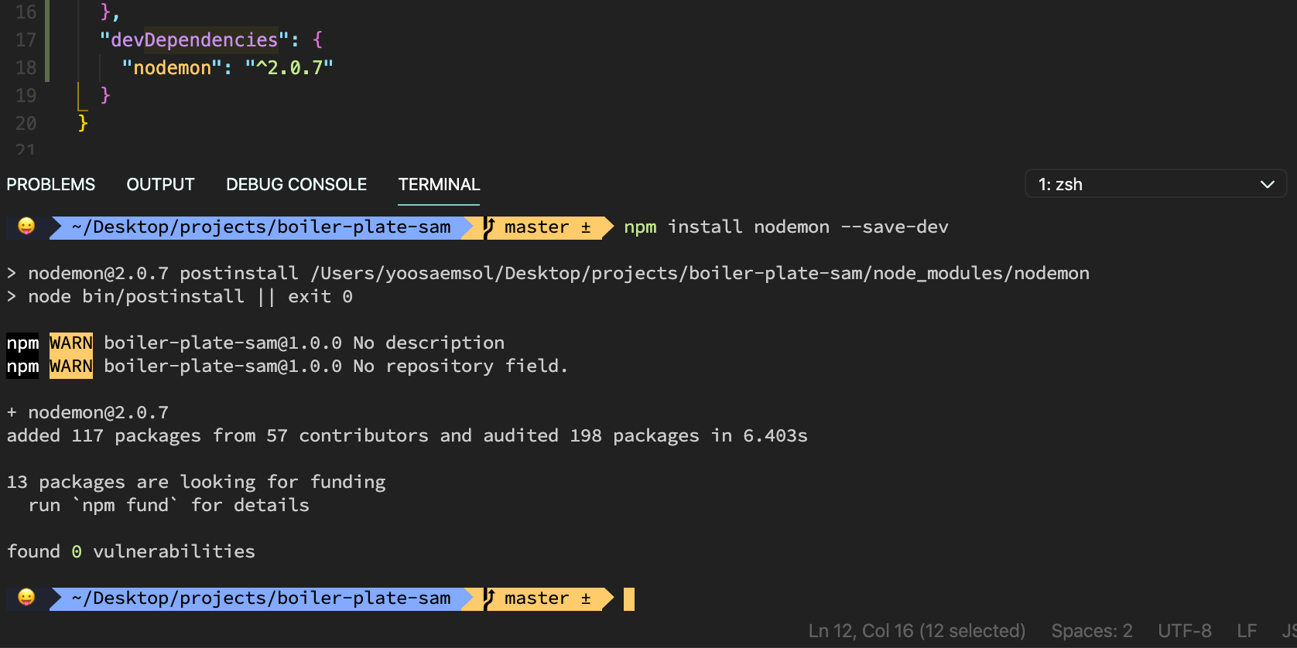Screen dimensions: 1297x648
Task: Click the "nodemon" key on line 18
Action: (x=172, y=68)
